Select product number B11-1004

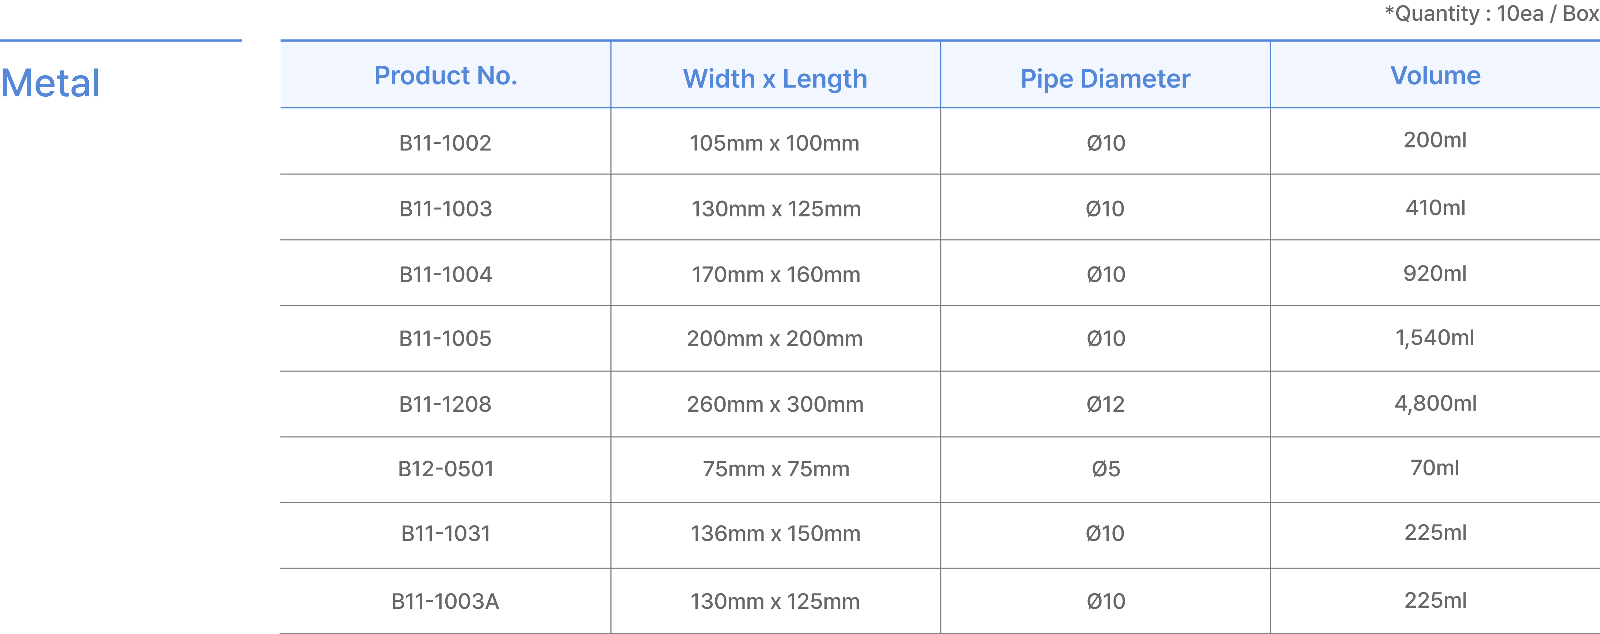(x=445, y=274)
